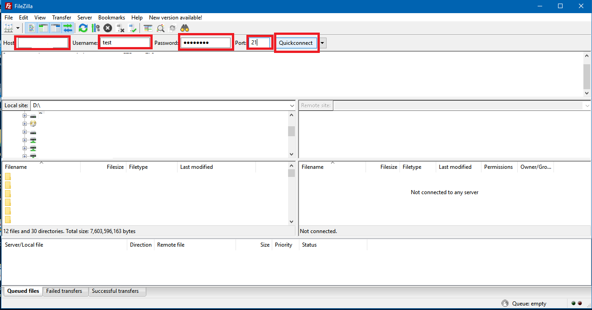Click the local file list scroll down arrow

point(292,222)
